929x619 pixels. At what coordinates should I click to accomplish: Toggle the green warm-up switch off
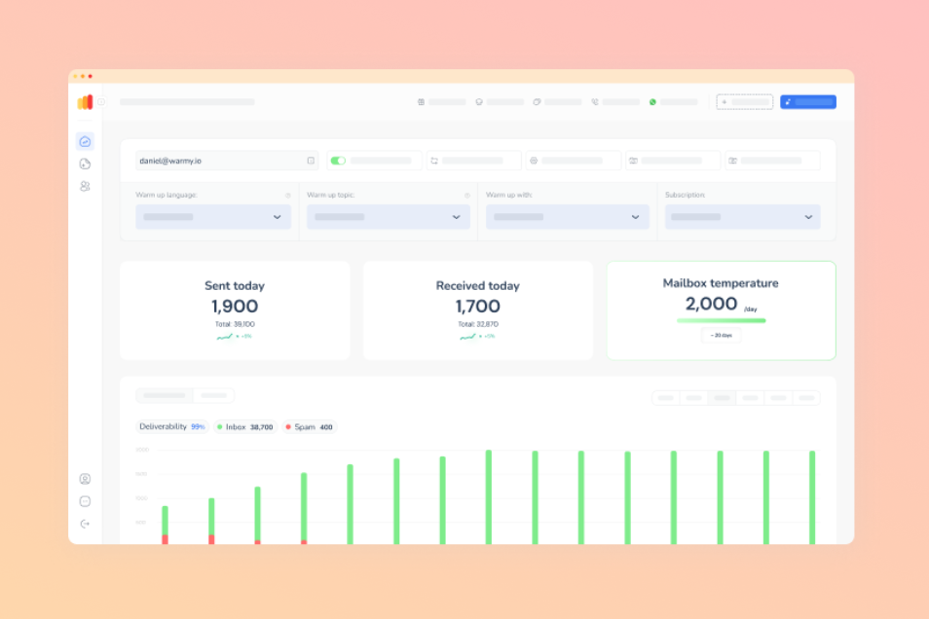[x=338, y=161]
